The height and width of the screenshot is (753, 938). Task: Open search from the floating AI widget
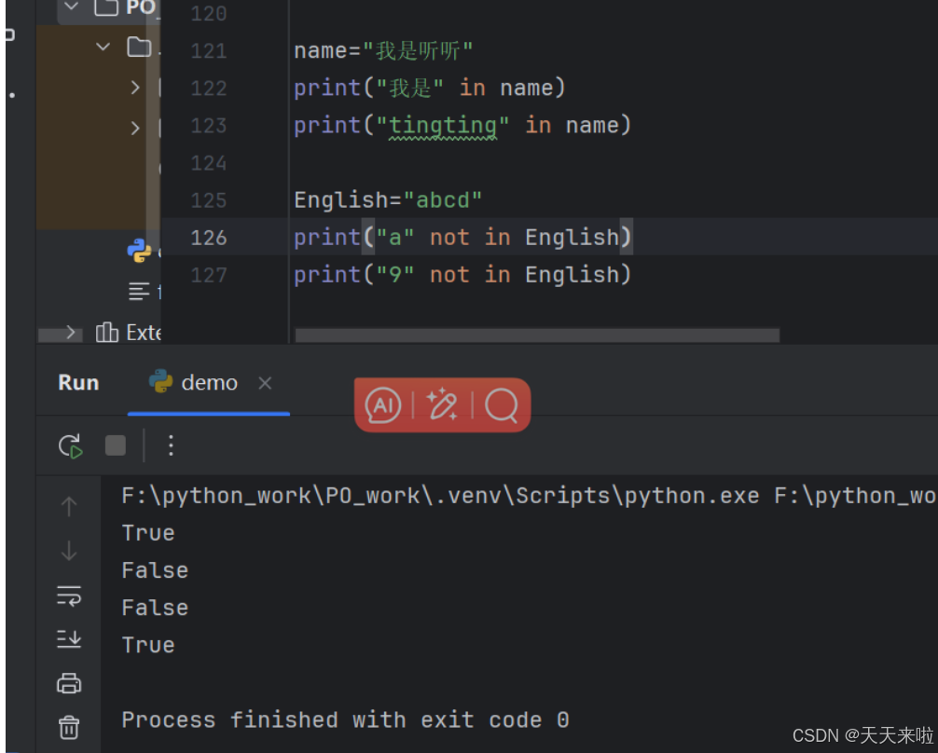pos(504,404)
